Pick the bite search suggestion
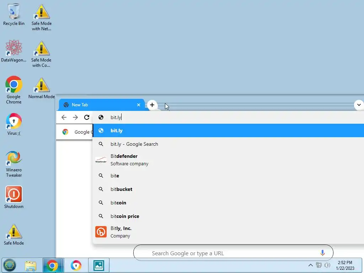This screenshot has height=273, width=364. coord(228,176)
